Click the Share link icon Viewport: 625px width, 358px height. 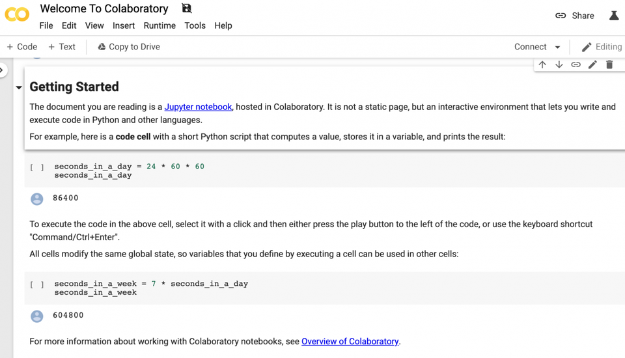[x=561, y=16]
